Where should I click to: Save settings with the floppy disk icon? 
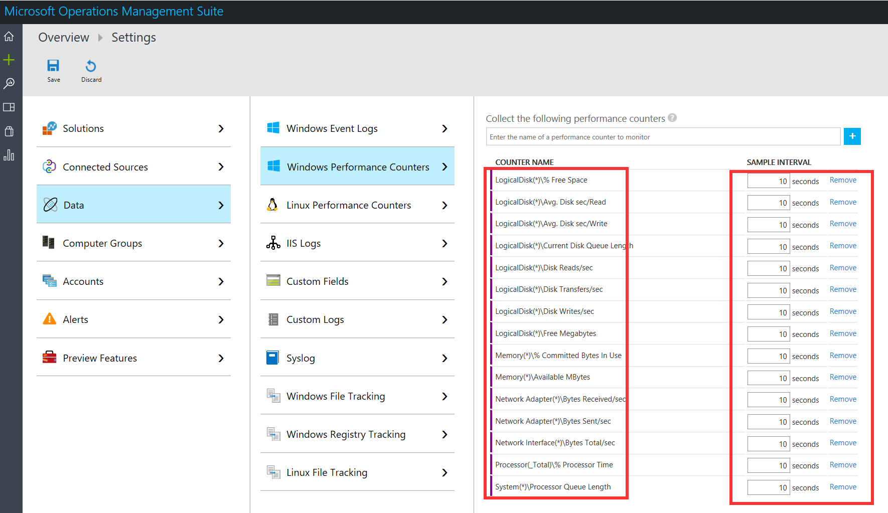53,66
